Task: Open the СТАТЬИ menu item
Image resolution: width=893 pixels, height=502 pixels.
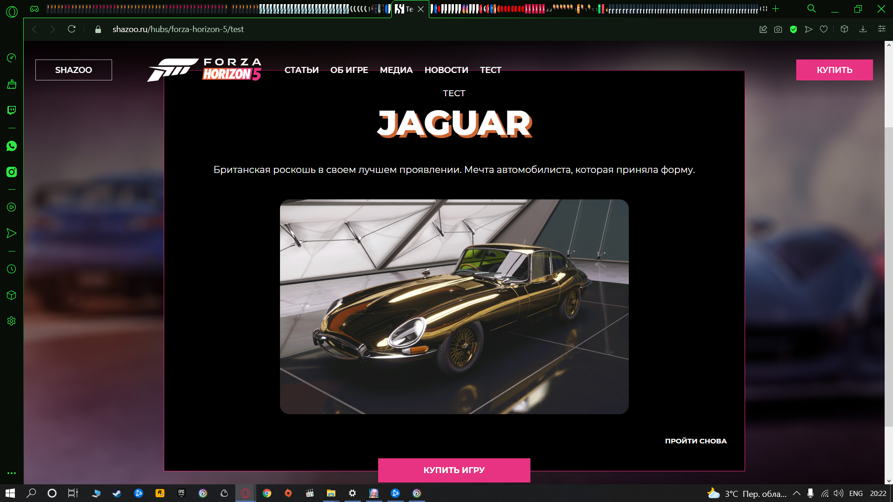Action: click(301, 70)
